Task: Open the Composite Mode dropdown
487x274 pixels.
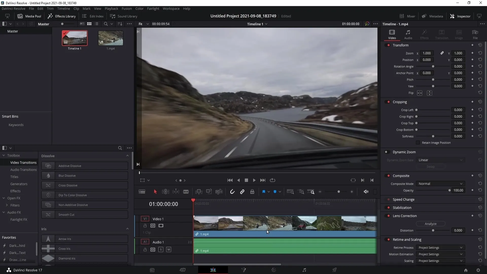Action: click(440, 183)
